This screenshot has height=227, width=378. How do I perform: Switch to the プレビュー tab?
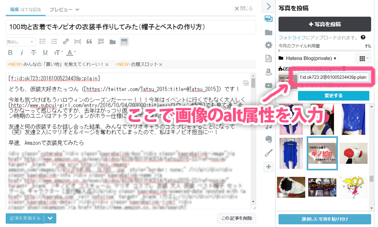[61, 9]
